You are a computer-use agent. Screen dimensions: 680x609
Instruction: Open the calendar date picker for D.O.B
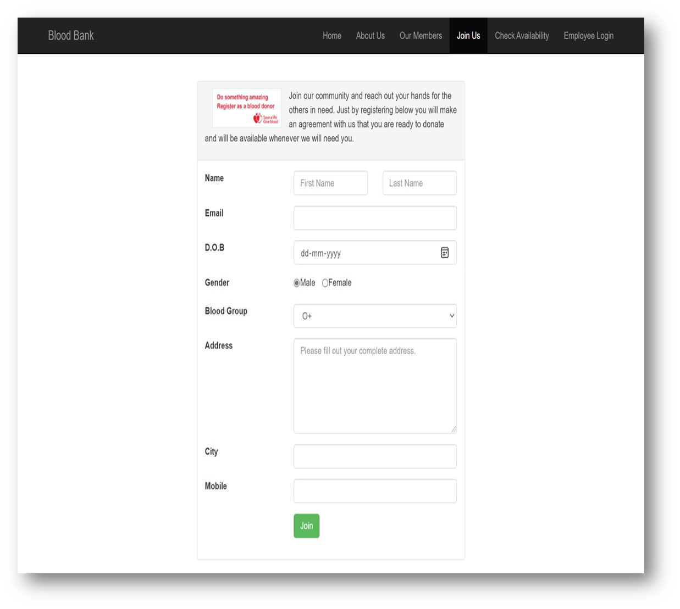[x=445, y=253]
